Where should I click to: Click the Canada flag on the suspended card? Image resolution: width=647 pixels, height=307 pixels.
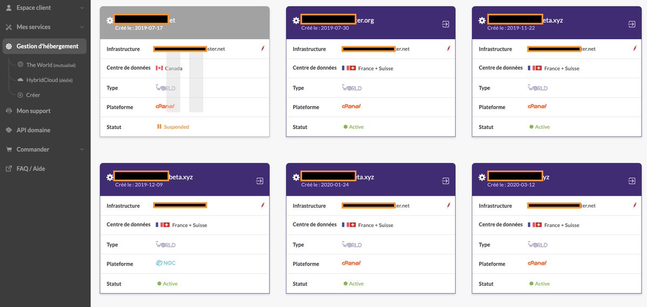(x=159, y=68)
